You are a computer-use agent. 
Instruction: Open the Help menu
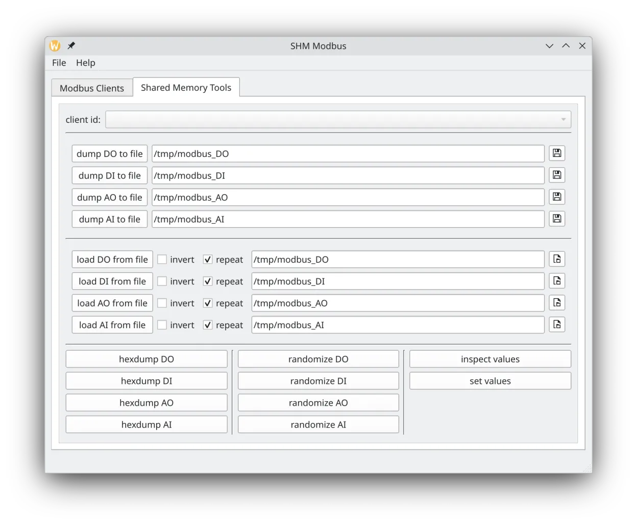86,63
